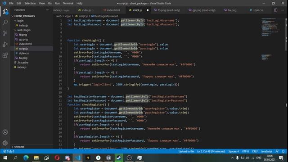Open File Explorer from taskbar
Viewport: 288px width, 162px height.
(36, 158)
